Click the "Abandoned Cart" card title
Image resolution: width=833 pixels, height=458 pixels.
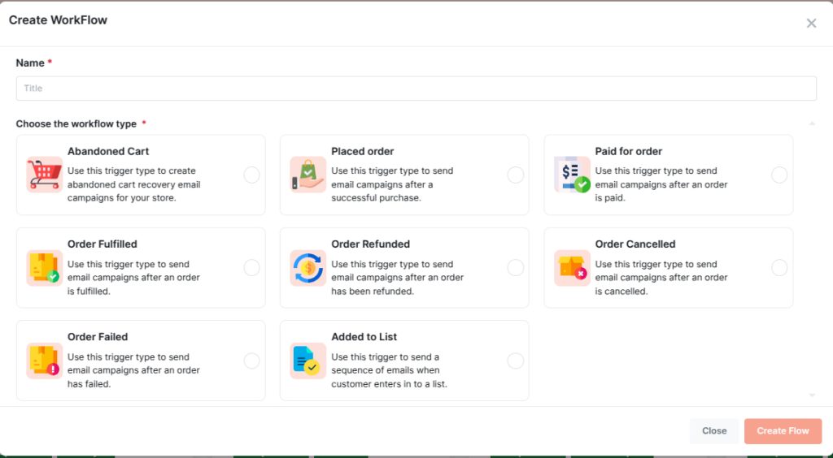coord(108,152)
